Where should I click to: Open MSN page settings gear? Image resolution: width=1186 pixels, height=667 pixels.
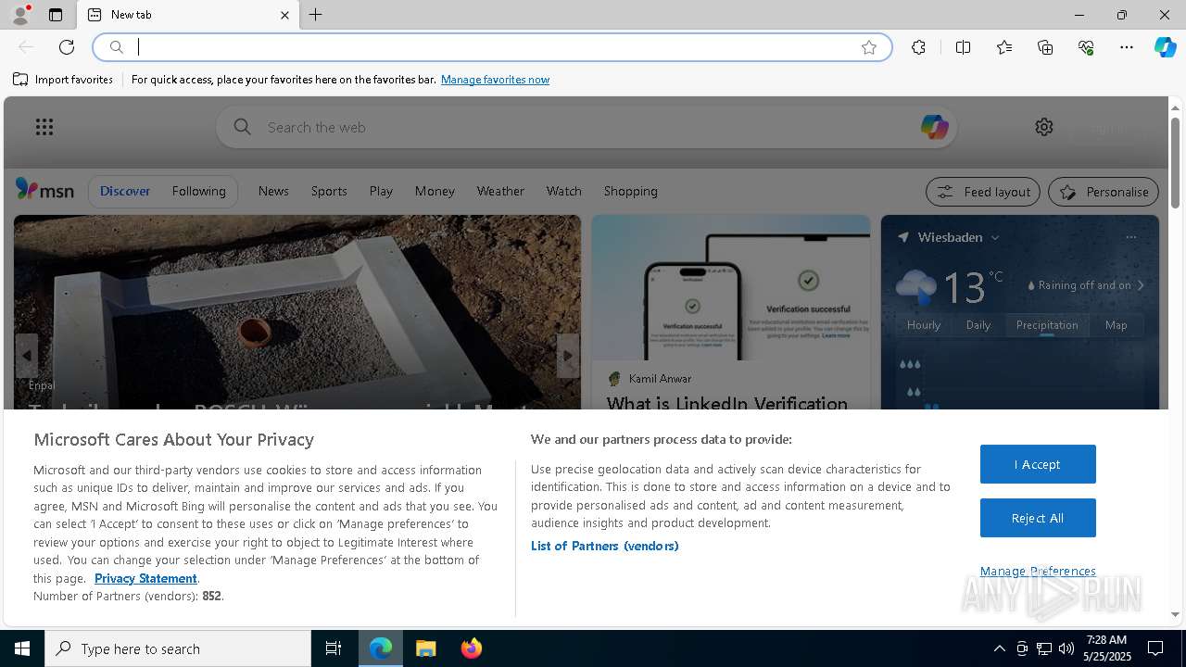[1044, 127]
